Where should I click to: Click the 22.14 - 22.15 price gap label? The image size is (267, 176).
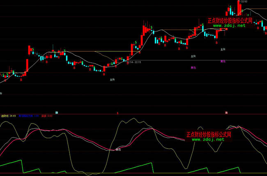point(134,62)
